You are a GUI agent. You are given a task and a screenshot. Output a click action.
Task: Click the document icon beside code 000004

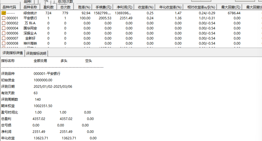4,28
